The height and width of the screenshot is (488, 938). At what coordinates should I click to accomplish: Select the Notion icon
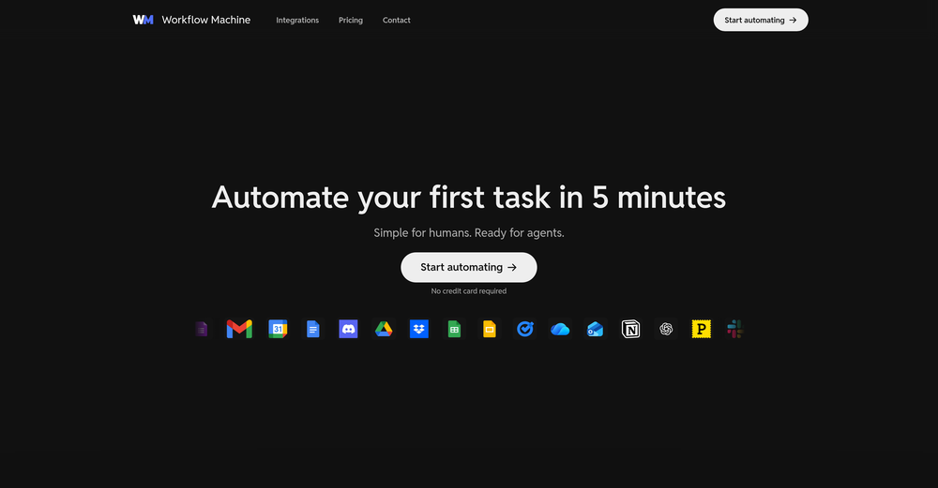click(631, 329)
